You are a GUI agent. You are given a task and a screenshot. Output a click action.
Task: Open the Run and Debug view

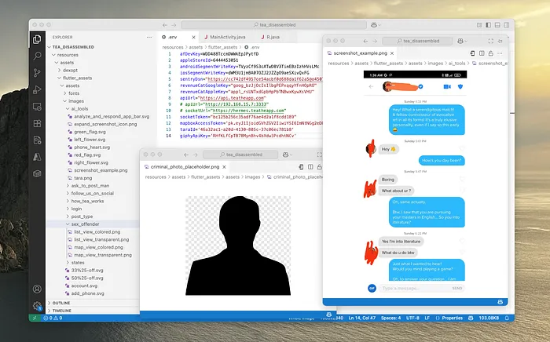37,89
